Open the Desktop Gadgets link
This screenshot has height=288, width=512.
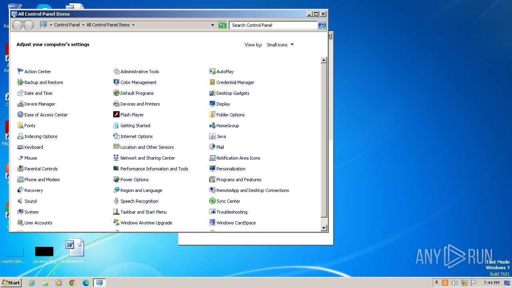(x=233, y=93)
